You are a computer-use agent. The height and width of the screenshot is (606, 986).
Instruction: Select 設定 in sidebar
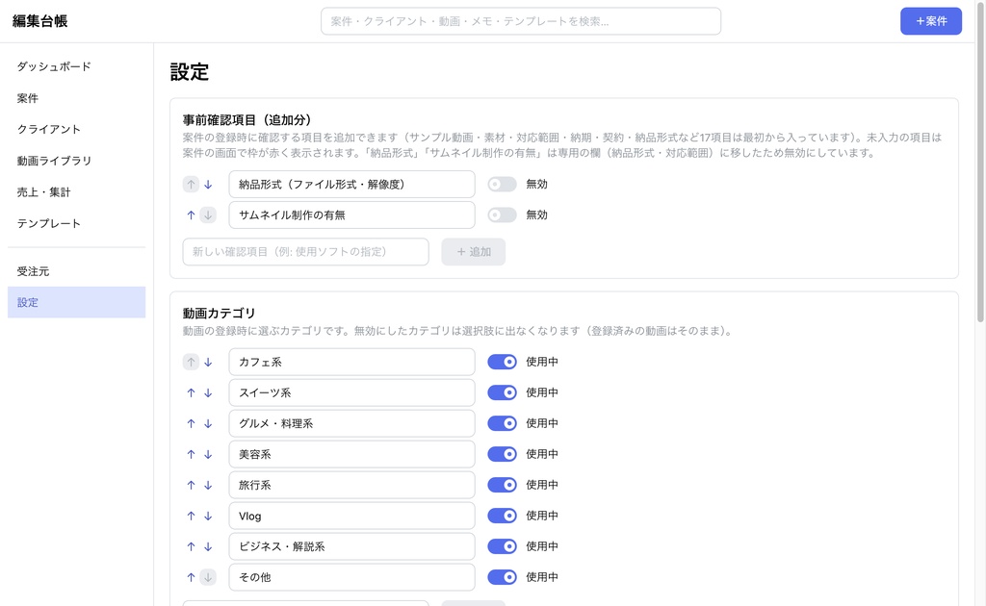77,302
